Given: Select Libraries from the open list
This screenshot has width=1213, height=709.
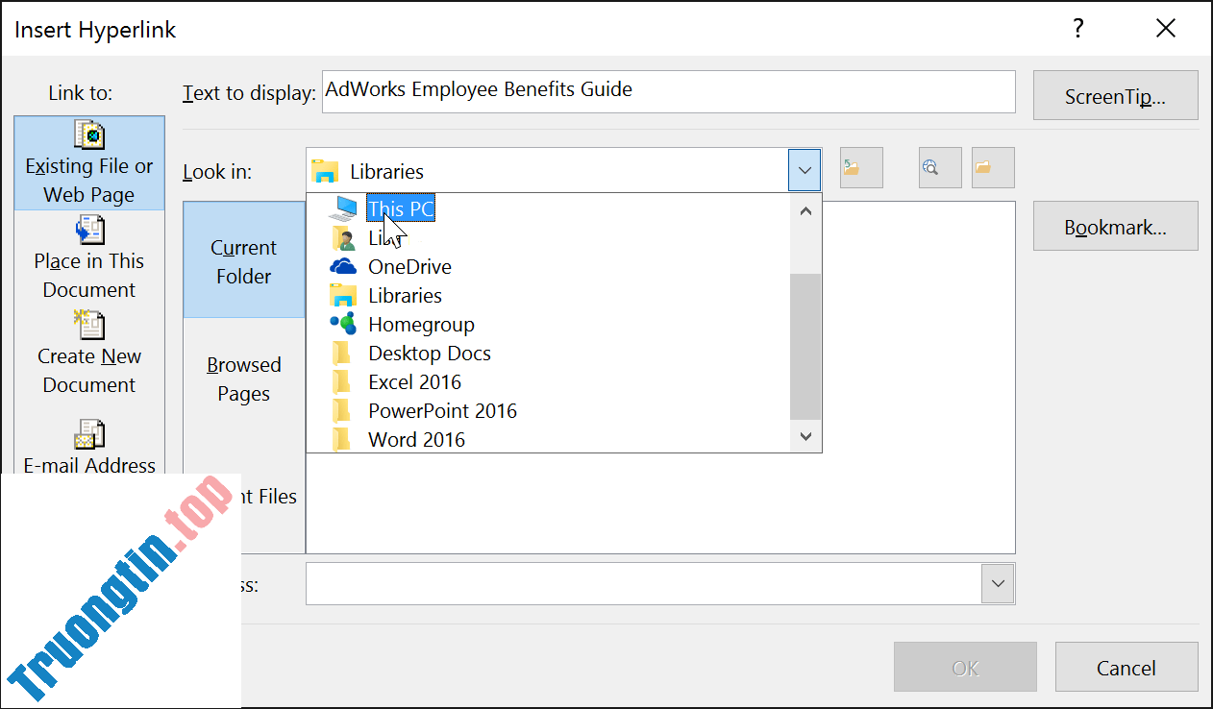Looking at the screenshot, I should pyautogui.click(x=405, y=295).
